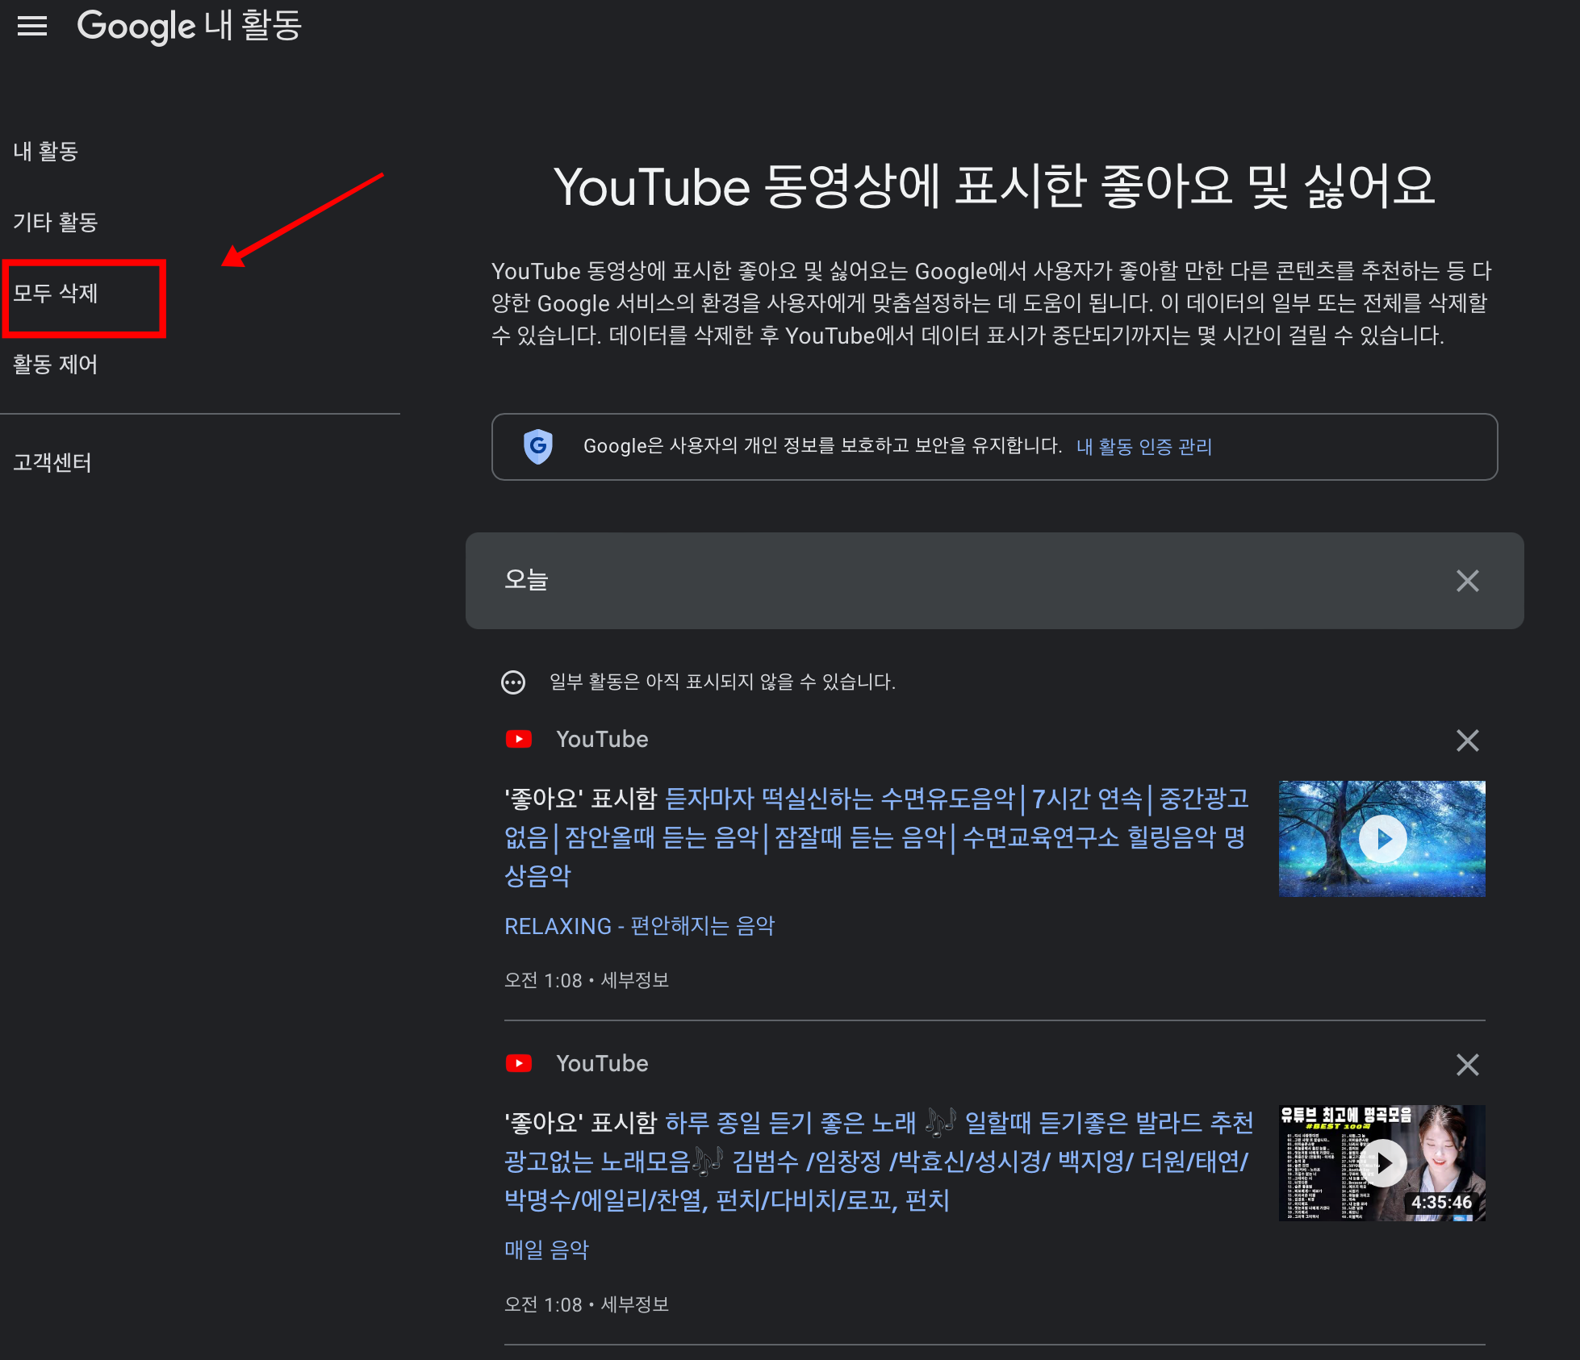Open the 4:35:46 playlist video thumbnail

1381,1163
